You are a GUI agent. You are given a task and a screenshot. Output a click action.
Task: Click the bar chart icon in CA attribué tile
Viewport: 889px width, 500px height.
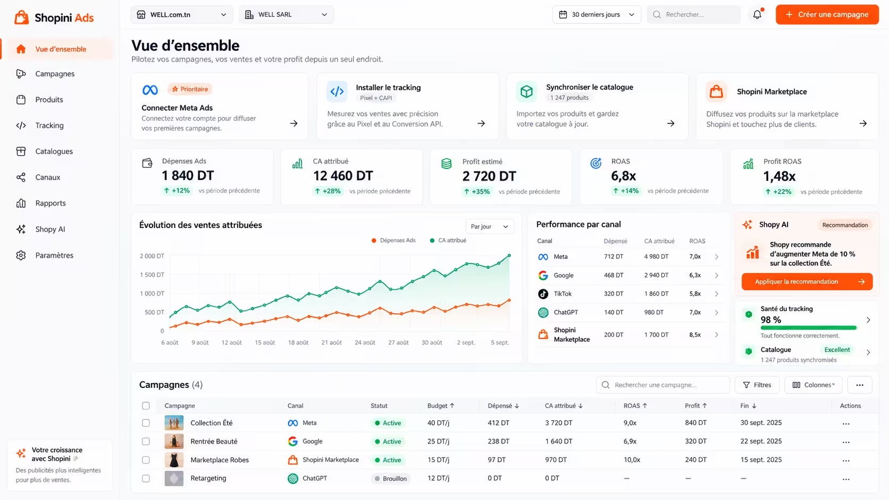click(297, 164)
